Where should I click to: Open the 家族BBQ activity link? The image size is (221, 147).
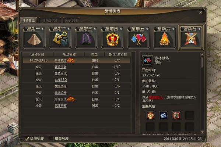61,80
